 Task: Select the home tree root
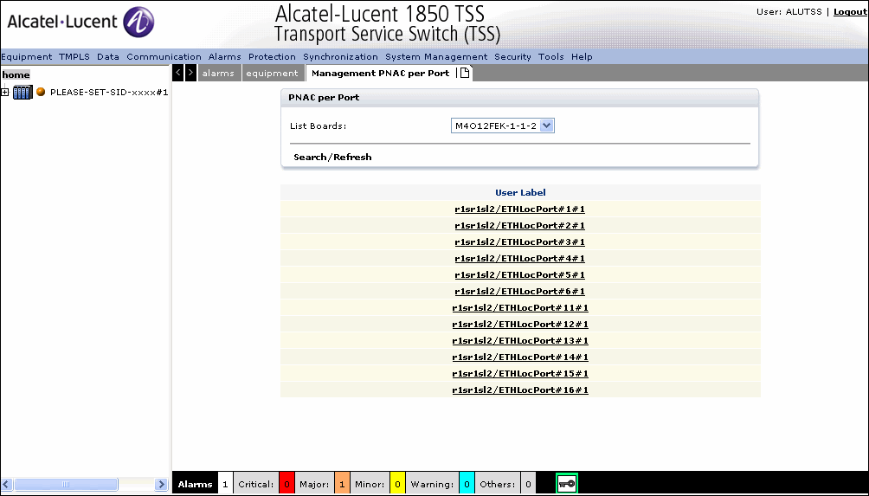16,74
